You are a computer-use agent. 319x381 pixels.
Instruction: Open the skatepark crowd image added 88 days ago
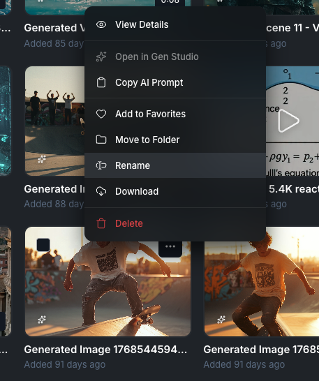tap(55, 121)
